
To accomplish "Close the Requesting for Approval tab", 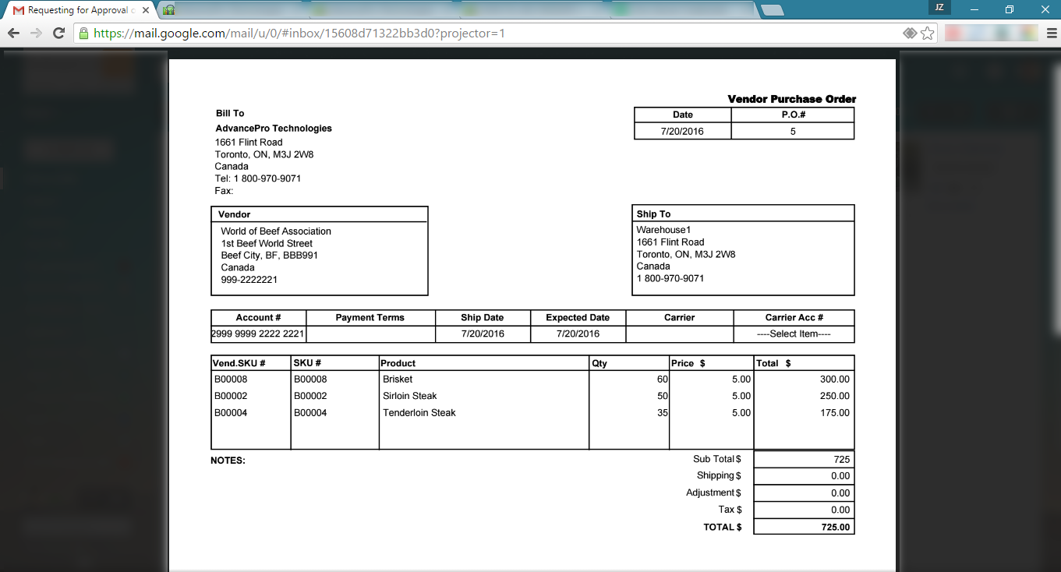I will coord(146,11).
